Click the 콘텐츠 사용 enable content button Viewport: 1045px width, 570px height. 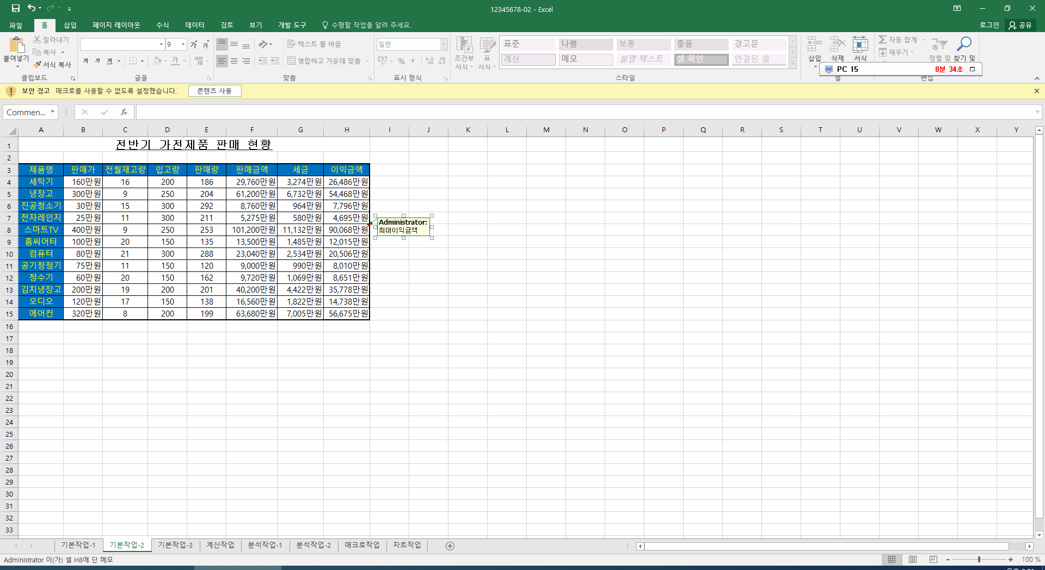(x=214, y=91)
